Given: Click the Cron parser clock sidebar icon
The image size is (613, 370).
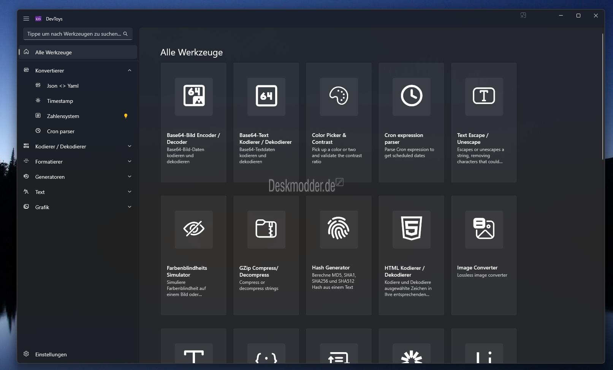Looking at the screenshot, I should pos(38,131).
